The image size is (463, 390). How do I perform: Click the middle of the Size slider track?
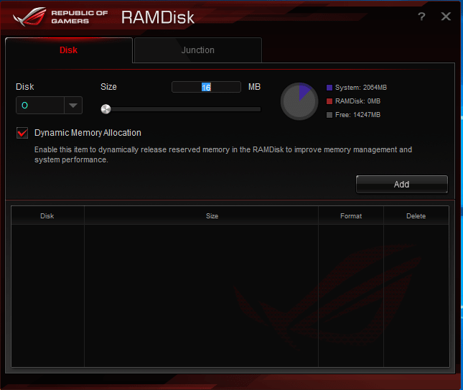[181, 109]
